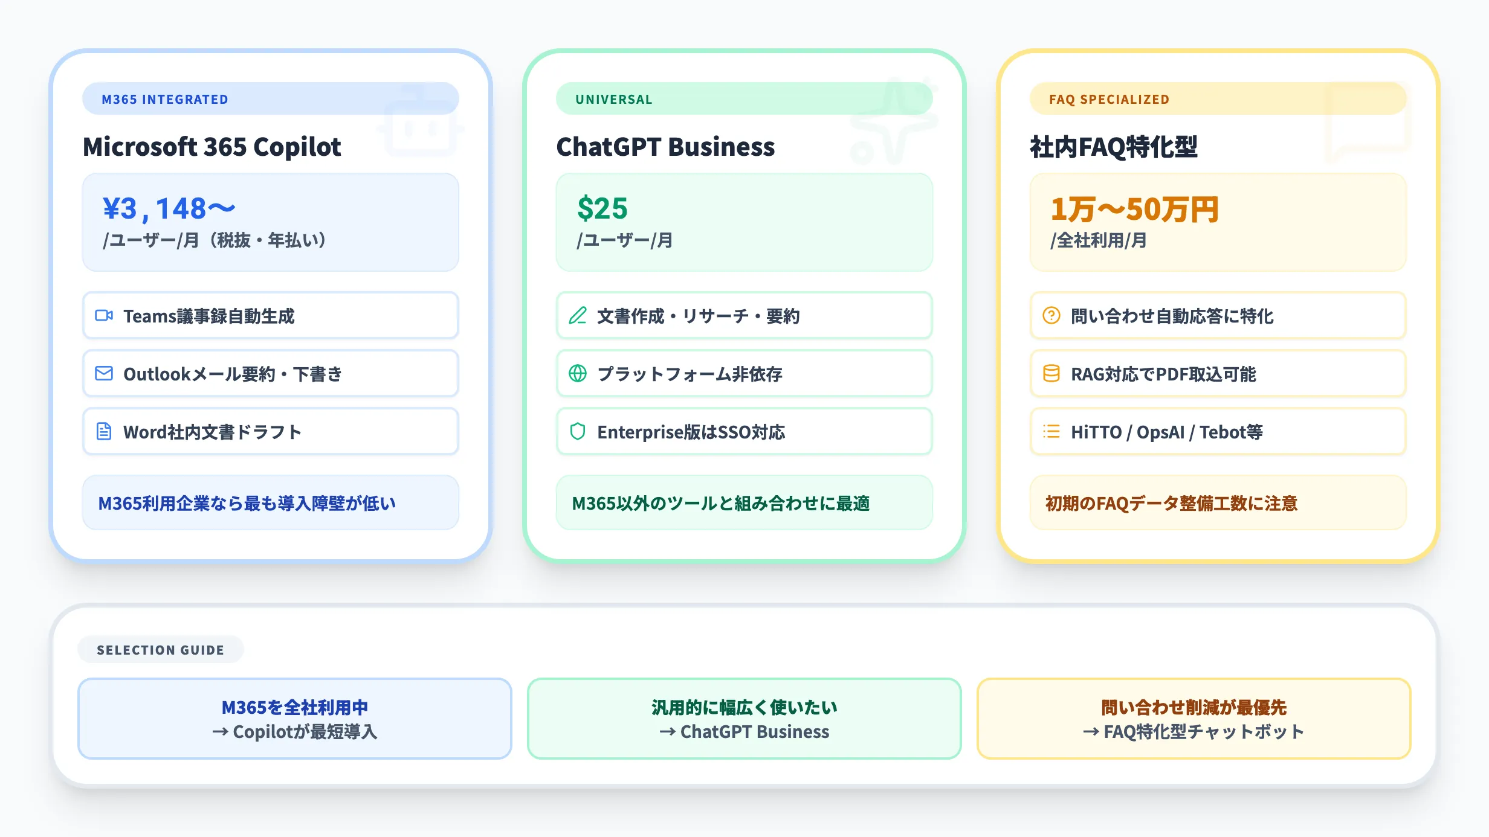Click the video camera icon beside Teams議事録自動生成

(104, 315)
